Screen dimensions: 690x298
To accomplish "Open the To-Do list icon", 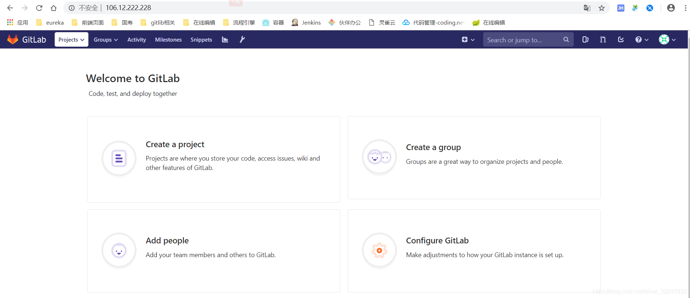I will point(621,39).
